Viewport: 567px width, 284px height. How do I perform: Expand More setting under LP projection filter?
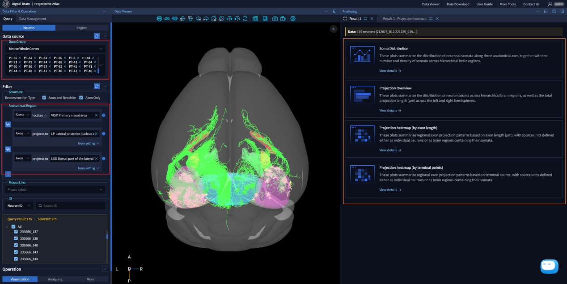tap(88, 143)
